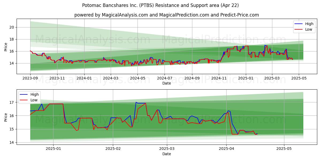Click 'Low' label in the top chart legend

tap(309, 30)
